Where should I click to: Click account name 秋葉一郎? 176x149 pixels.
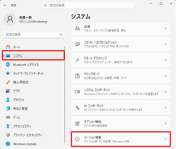[x=25, y=17]
